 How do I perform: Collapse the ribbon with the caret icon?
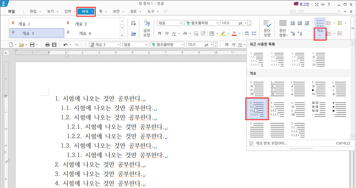tap(345, 11)
